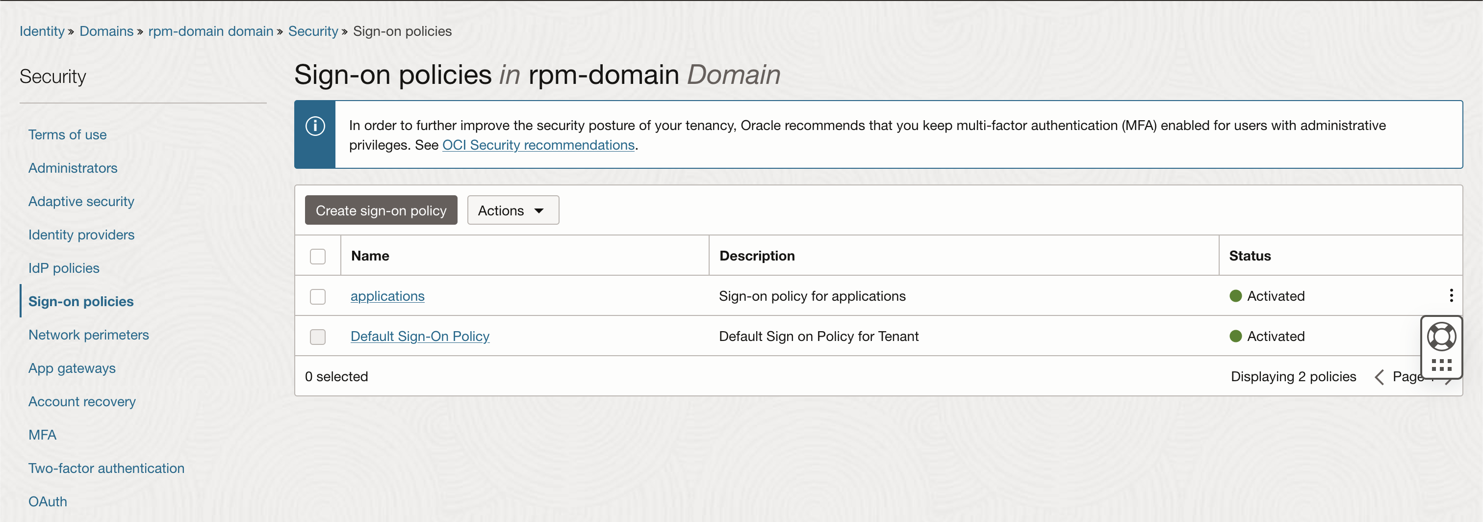Click the Security breadcrumb link
Image resolution: width=1483 pixels, height=522 pixels.
click(313, 31)
